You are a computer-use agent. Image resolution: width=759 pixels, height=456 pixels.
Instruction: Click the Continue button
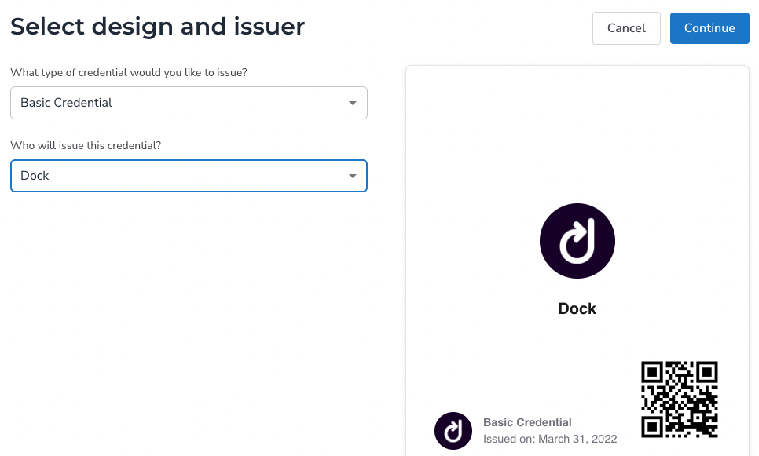[709, 28]
